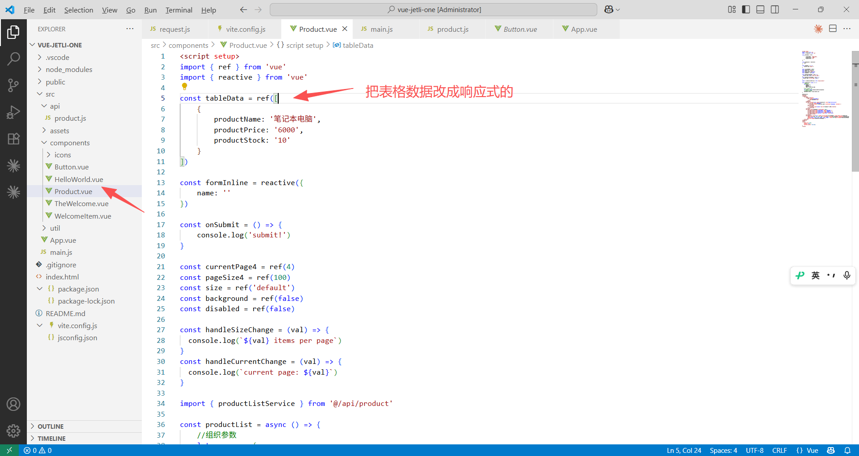Click the orange star extension icon in editor toolbar

coord(818,29)
